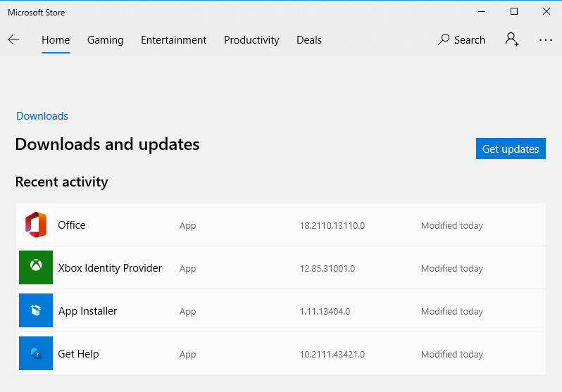Click version 10.2111.43421.0 text
Image resolution: width=562 pixels, height=392 pixels.
click(332, 355)
